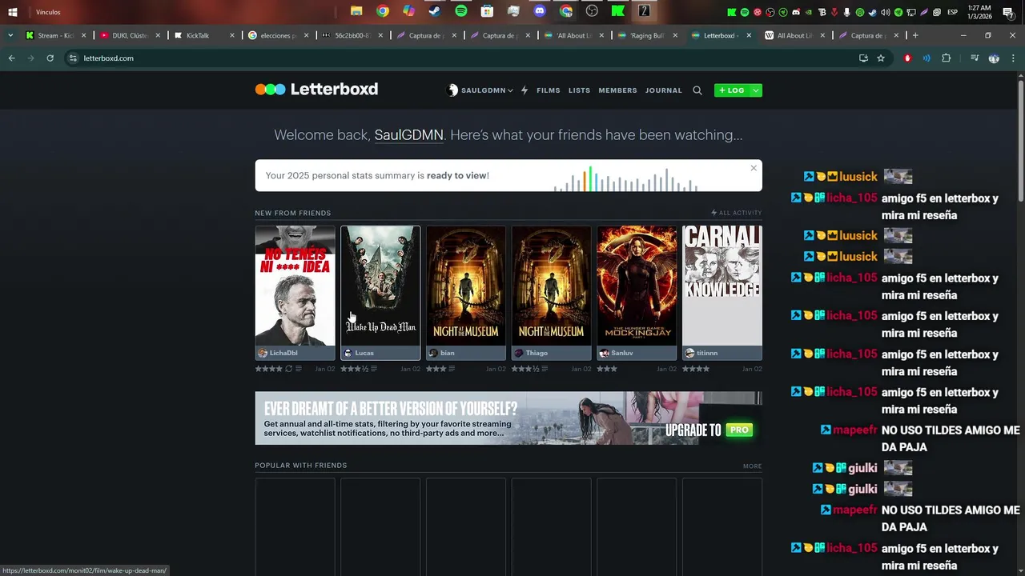The height and width of the screenshot is (576, 1025).
Task: Click the lightning icon beside All Activity
Action: tap(714, 213)
